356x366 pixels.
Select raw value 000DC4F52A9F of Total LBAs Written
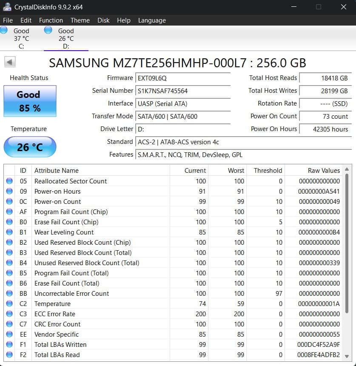pyautogui.click(x=319, y=345)
